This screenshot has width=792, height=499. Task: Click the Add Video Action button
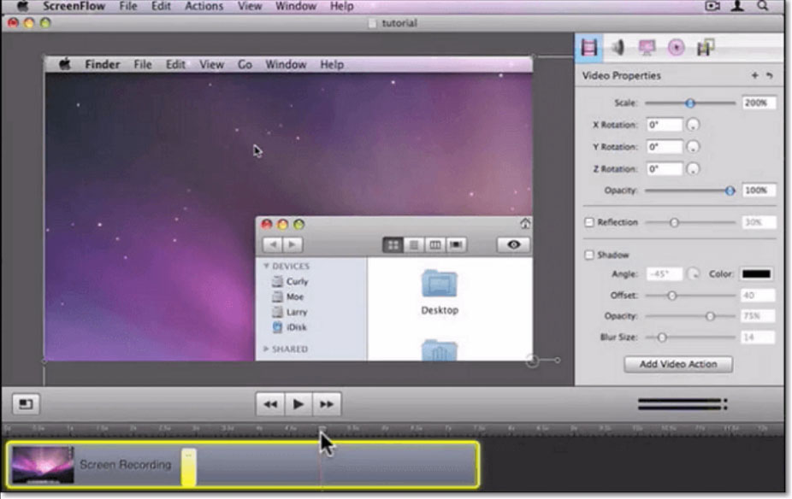678,364
